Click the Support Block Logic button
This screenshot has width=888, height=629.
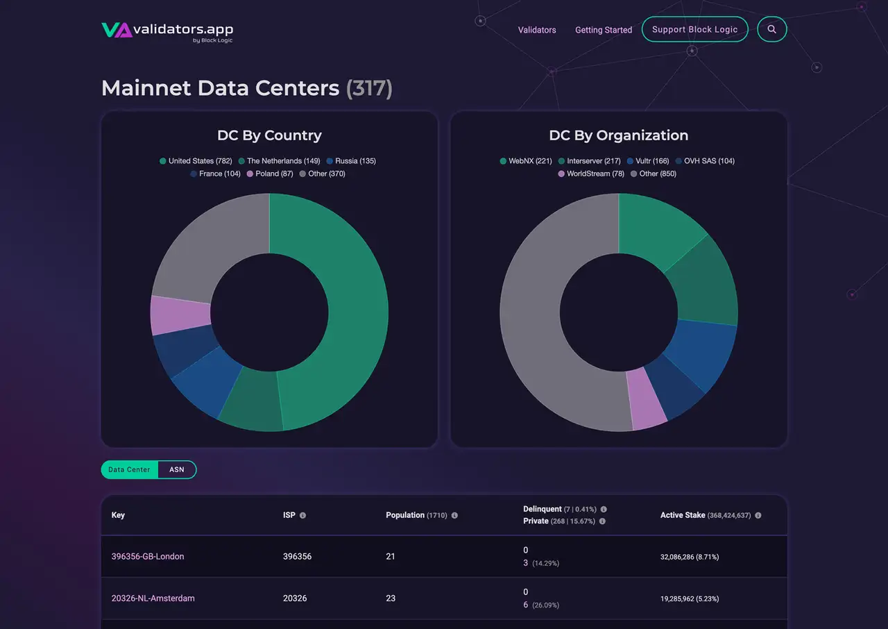point(694,29)
